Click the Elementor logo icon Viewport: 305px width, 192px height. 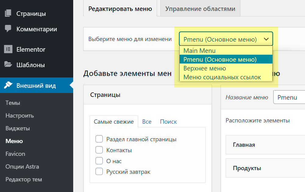(x=8, y=49)
